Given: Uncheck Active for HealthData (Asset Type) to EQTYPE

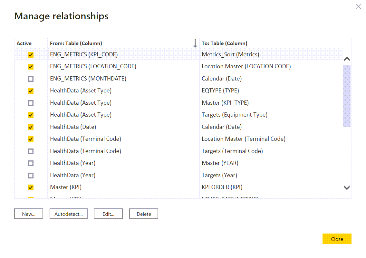Looking at the screenshot, I should click(31, 91).
